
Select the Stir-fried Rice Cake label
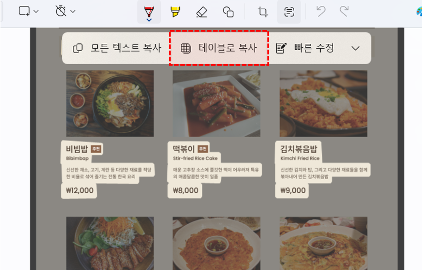[195, 158]
